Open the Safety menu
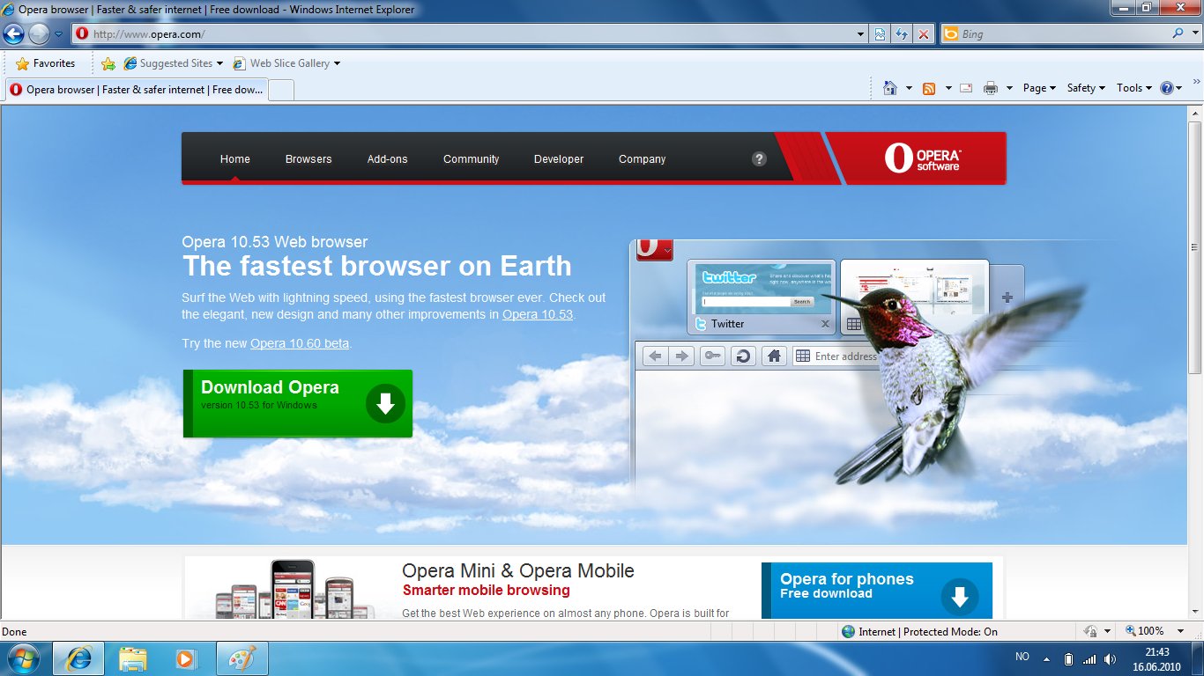This screenshot has width=1204, height=676. [x=1086, y=88]
